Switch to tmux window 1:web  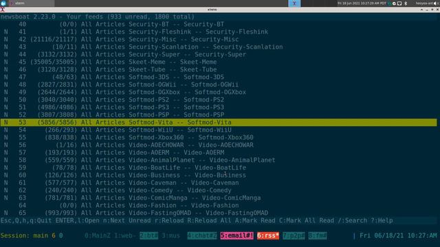pyautogui.click(x=125, y=235)
